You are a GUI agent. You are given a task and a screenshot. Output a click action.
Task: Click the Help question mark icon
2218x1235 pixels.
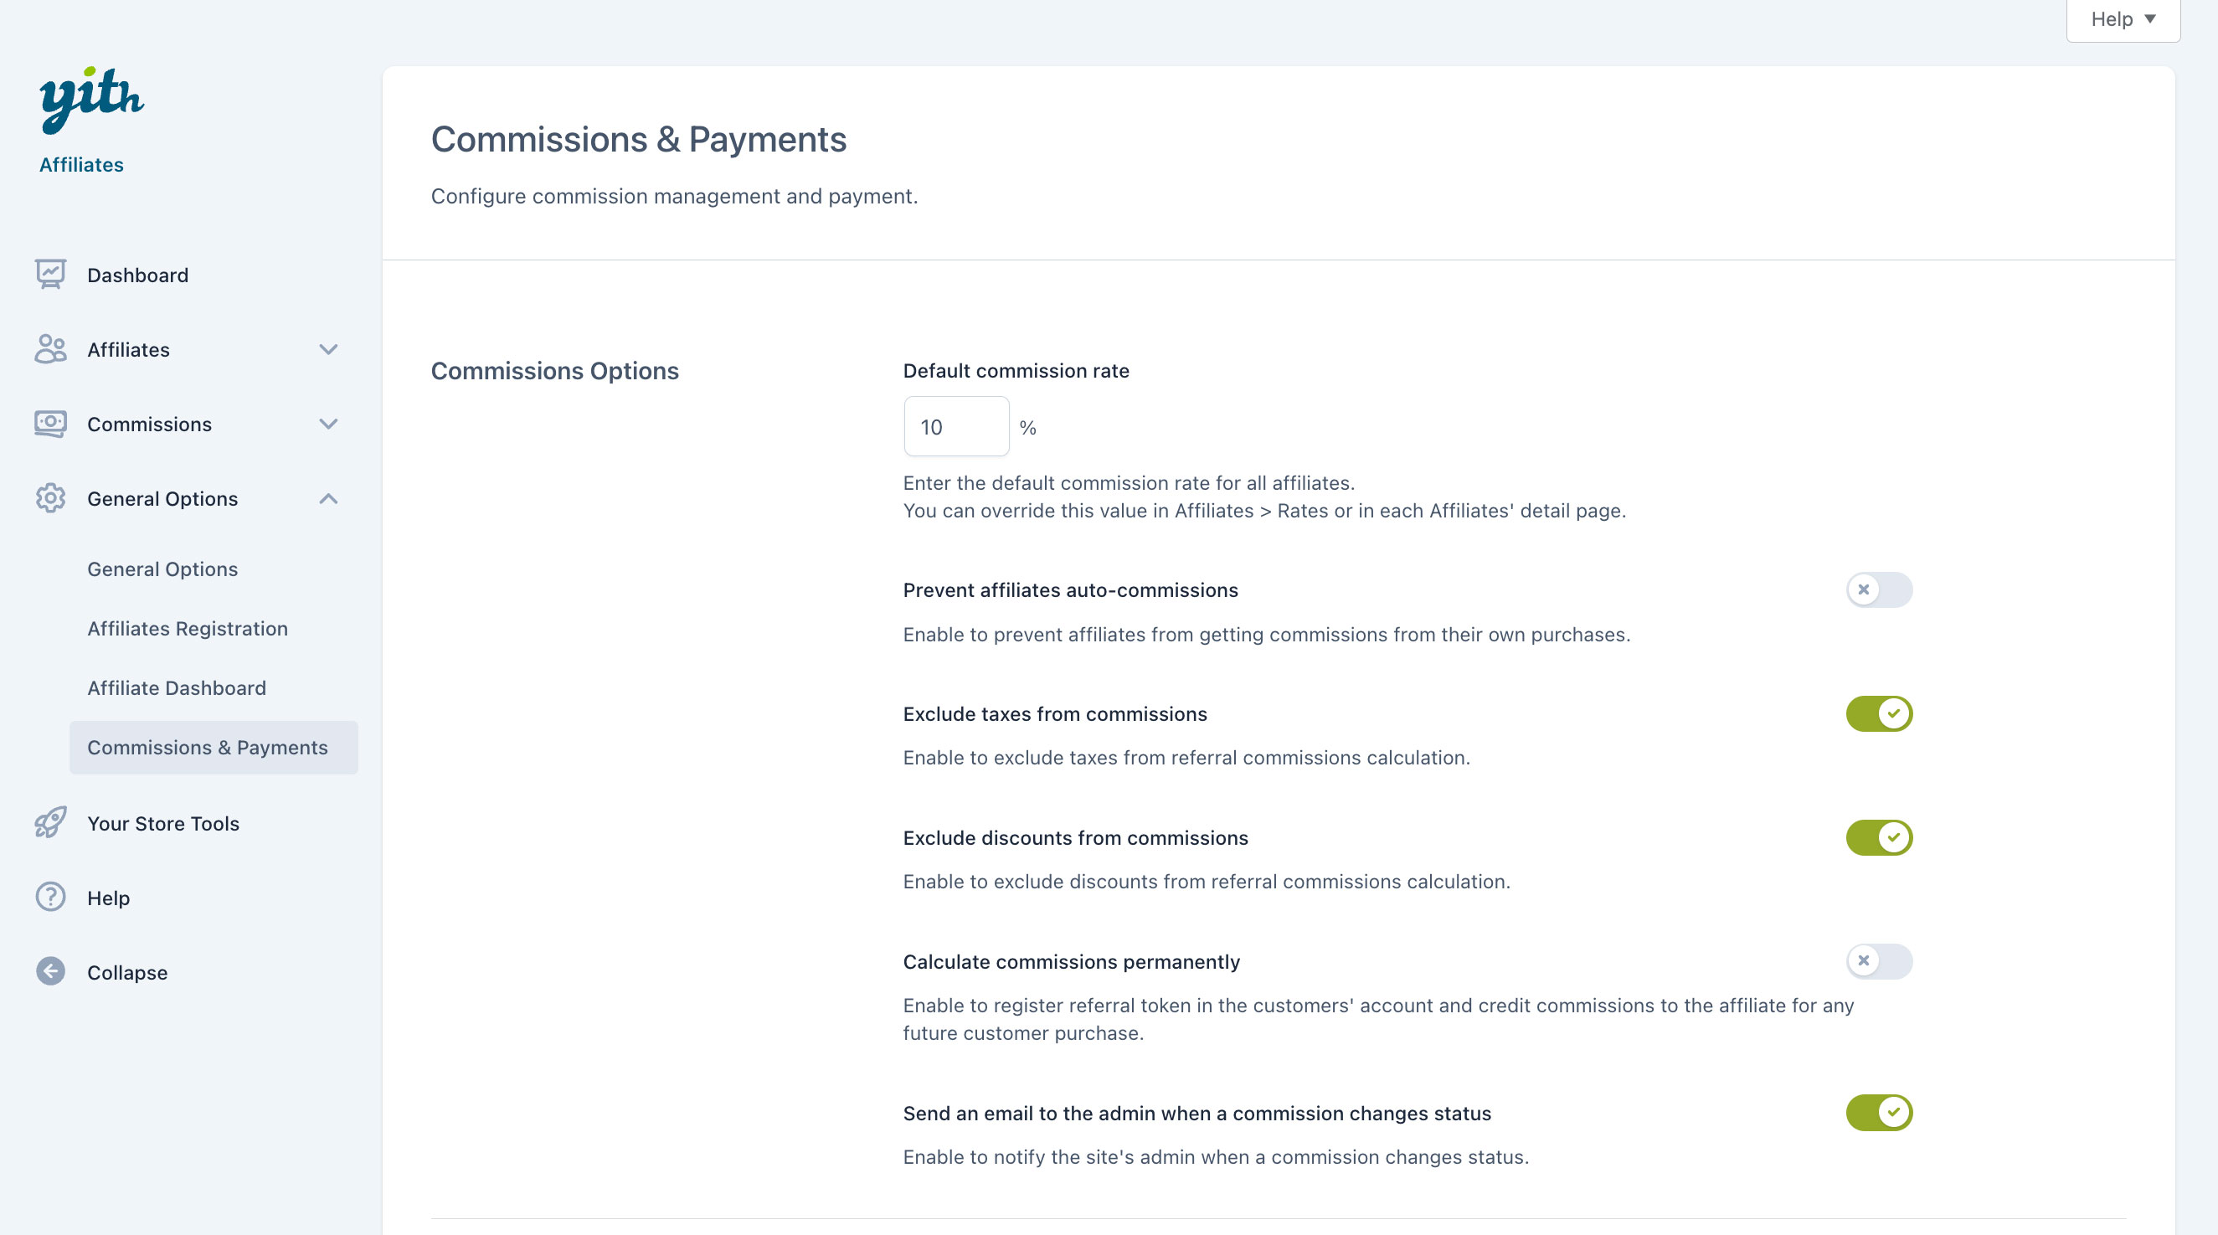click(x=50, y=898)
